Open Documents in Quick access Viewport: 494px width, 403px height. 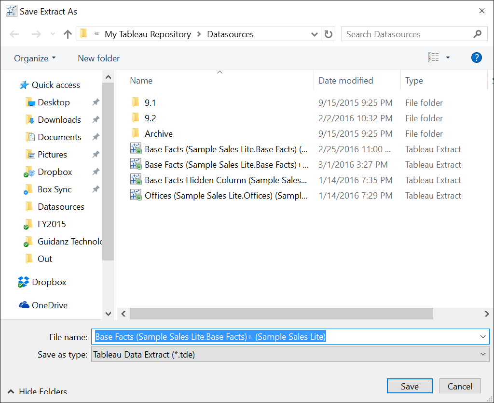(53, 137)
